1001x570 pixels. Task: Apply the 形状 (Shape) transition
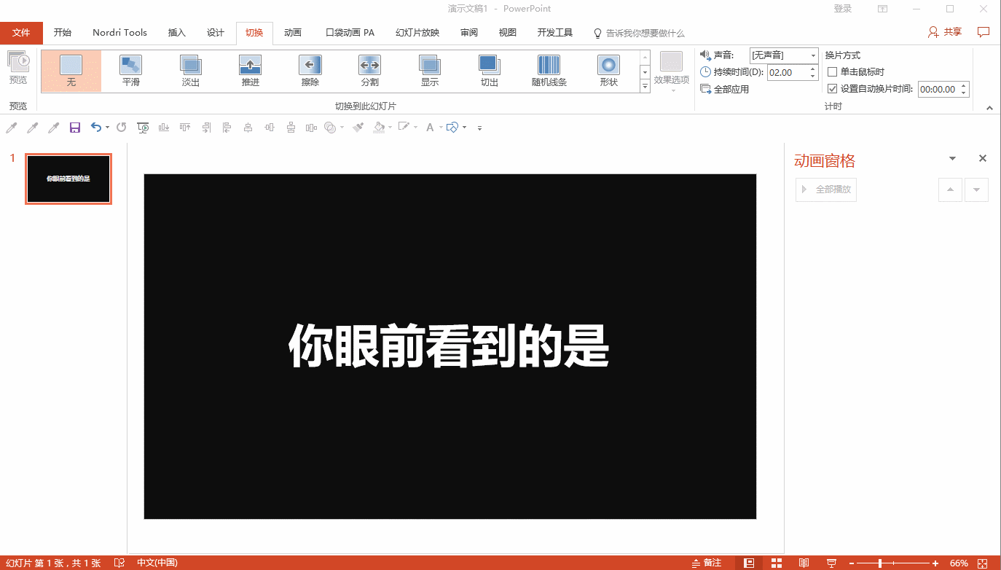click(609, 71)
